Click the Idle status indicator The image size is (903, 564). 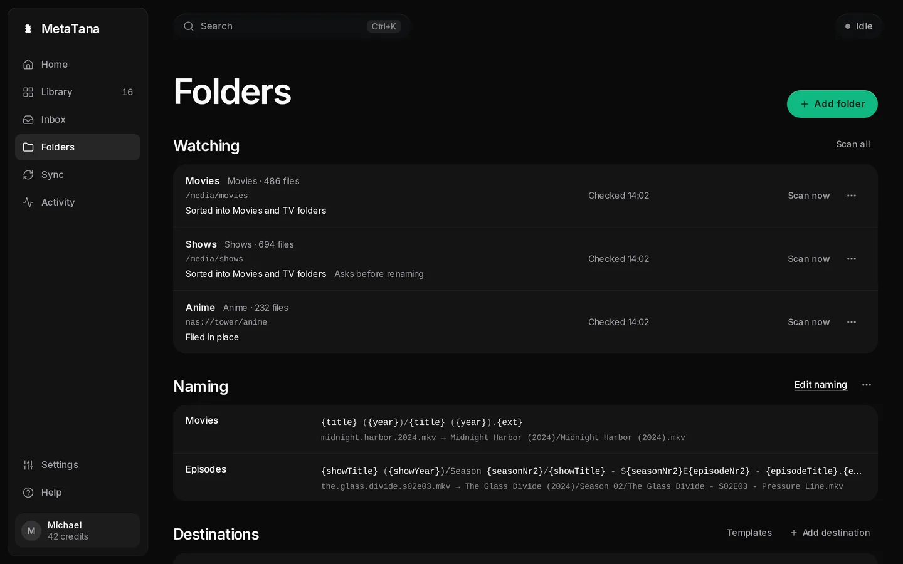(858, 26)
